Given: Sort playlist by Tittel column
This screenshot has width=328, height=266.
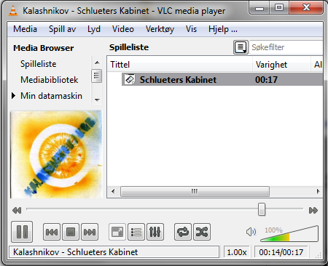Looking at the screenshot, I should [x=180, y=65].
